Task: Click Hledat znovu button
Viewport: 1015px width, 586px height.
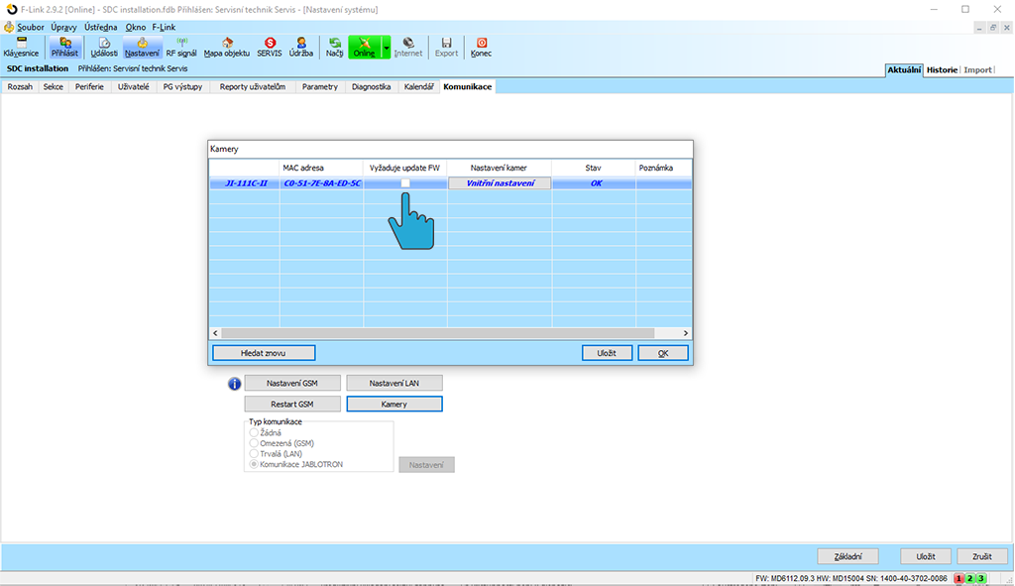Action: click(264, 353)
